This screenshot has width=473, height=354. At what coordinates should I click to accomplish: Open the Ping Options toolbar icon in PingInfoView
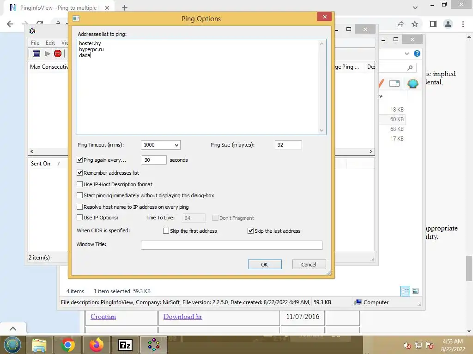[36, 54]
